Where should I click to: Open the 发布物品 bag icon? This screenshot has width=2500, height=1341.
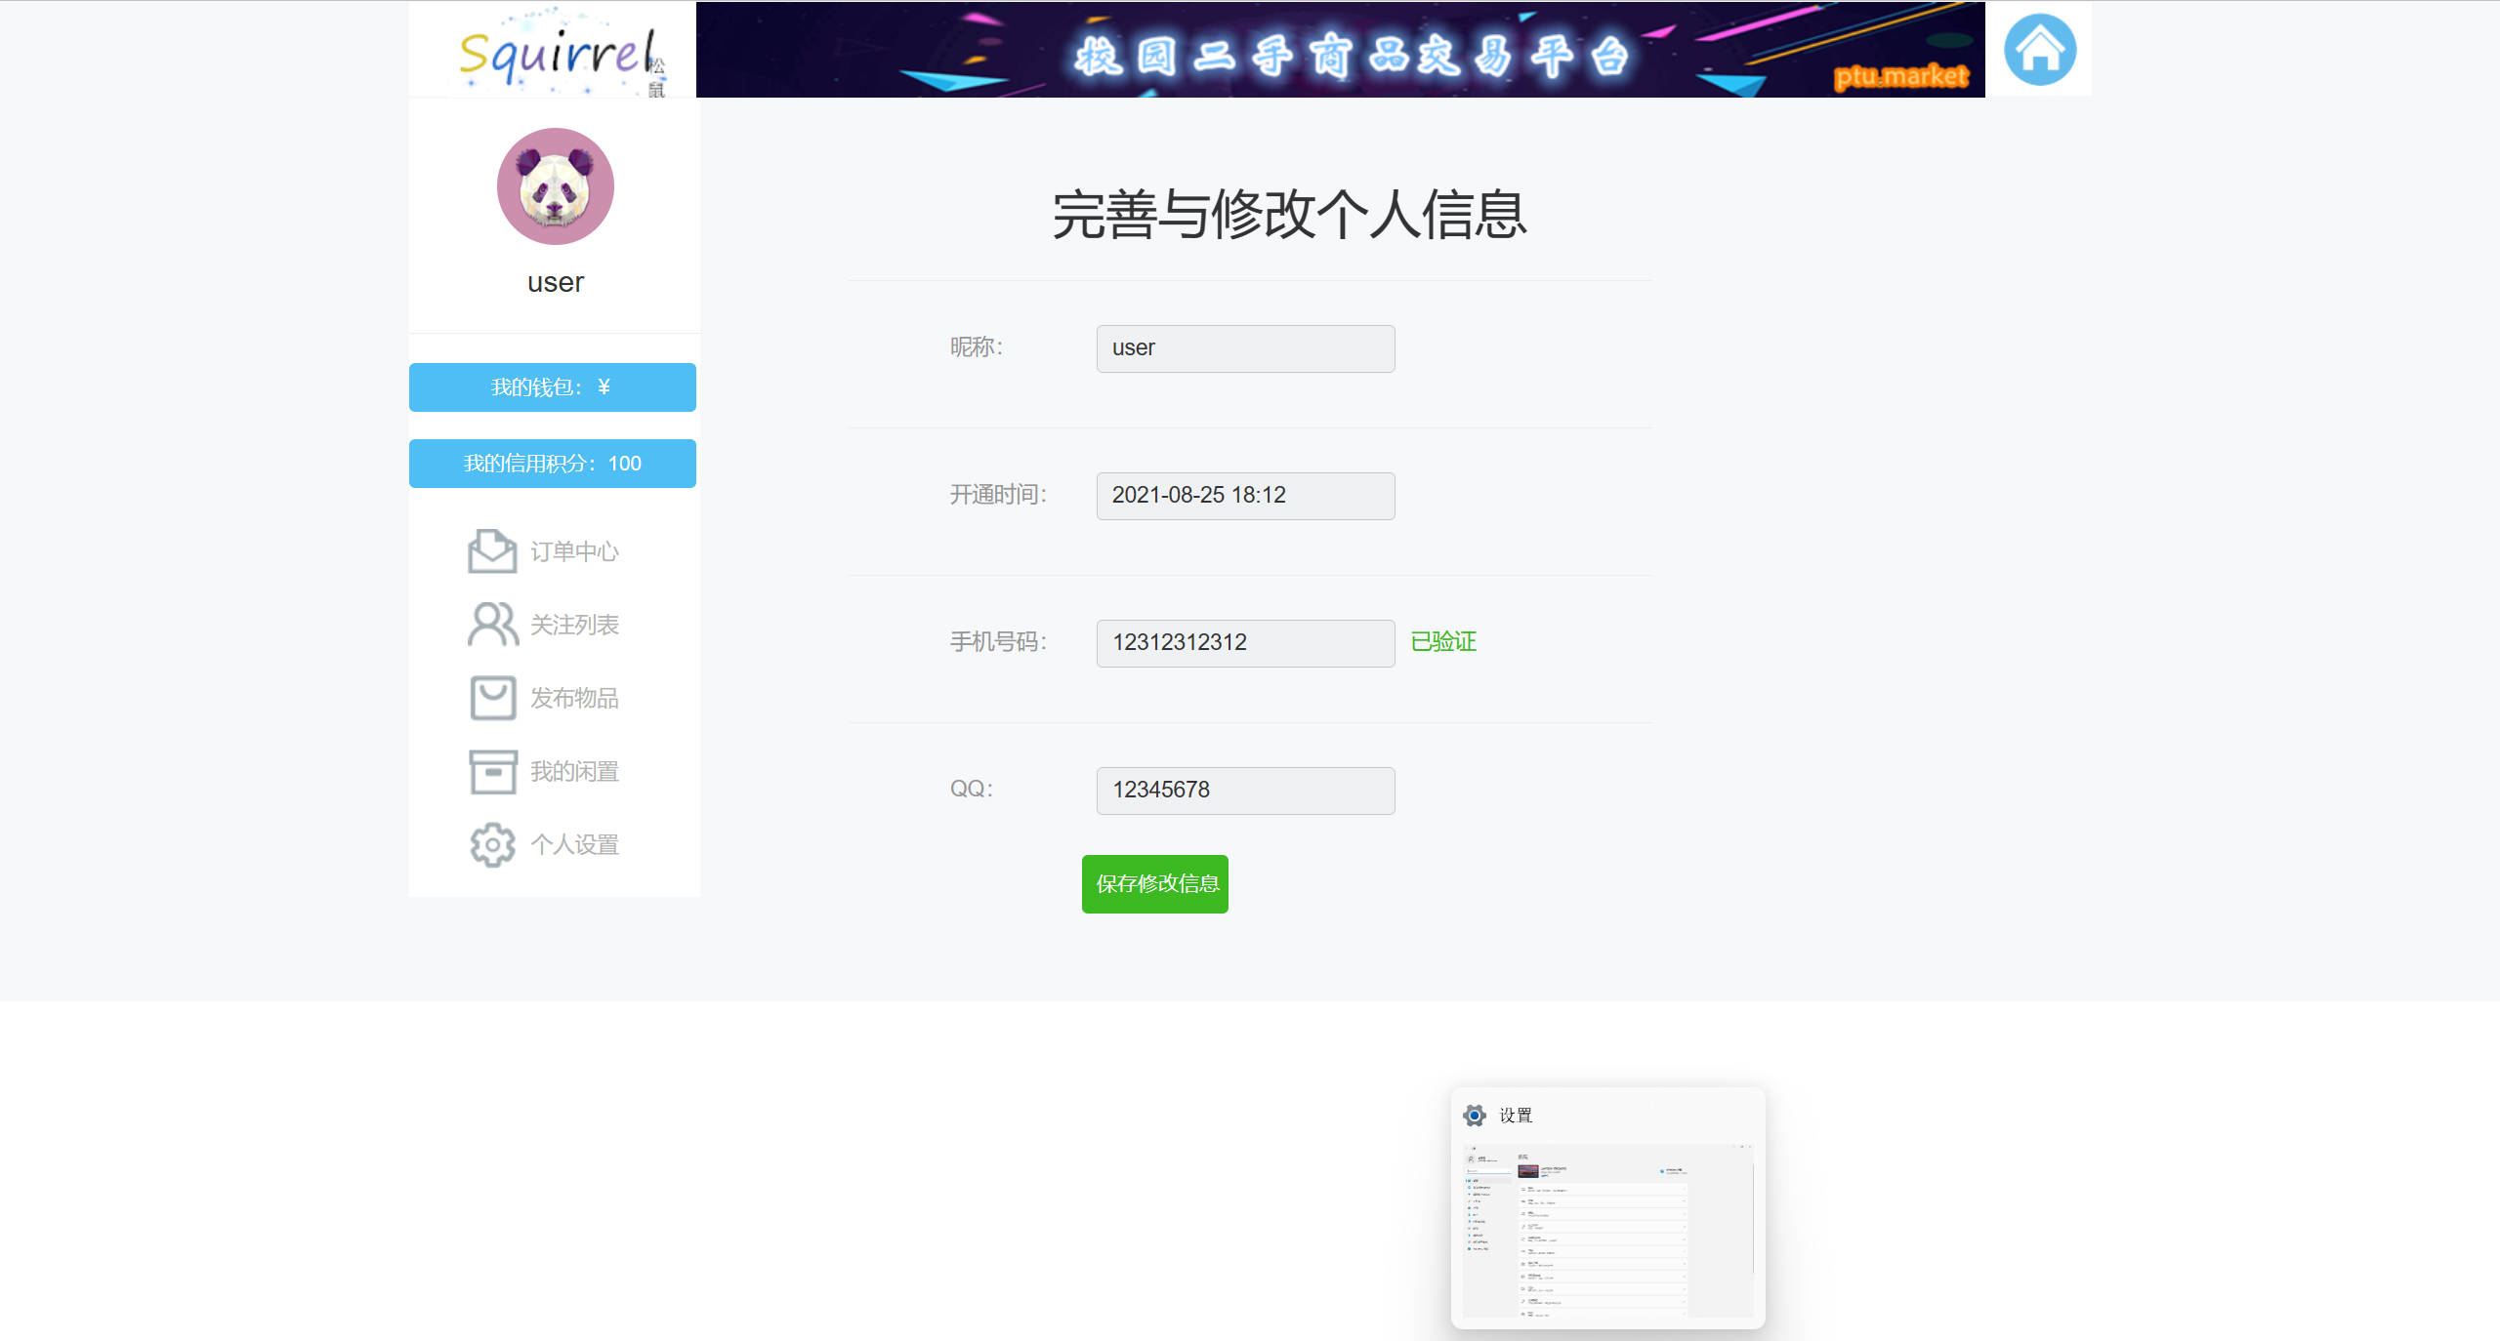(x=492, y=698)
